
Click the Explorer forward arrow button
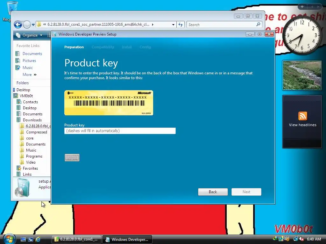[27, 25]
